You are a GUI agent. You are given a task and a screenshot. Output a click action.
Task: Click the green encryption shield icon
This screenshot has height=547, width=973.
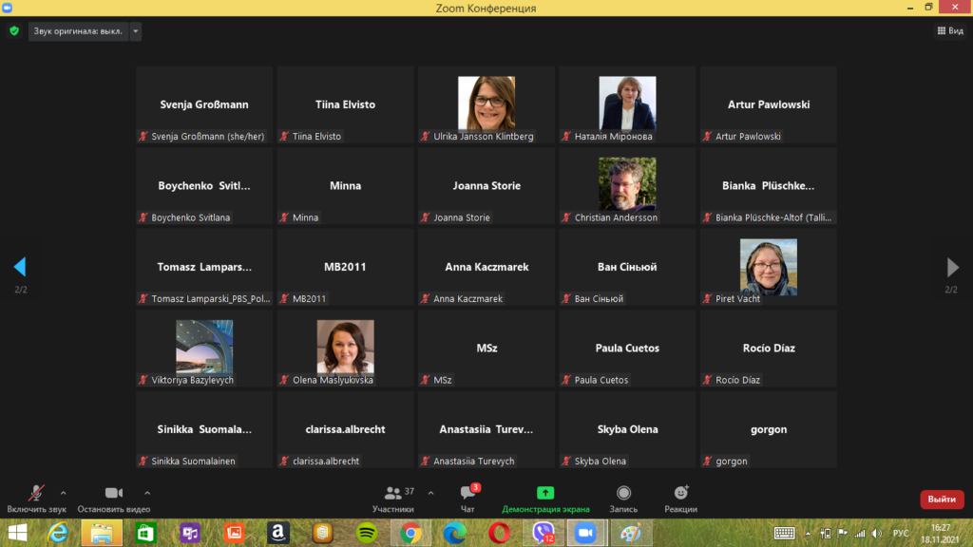tap(14, 30)
